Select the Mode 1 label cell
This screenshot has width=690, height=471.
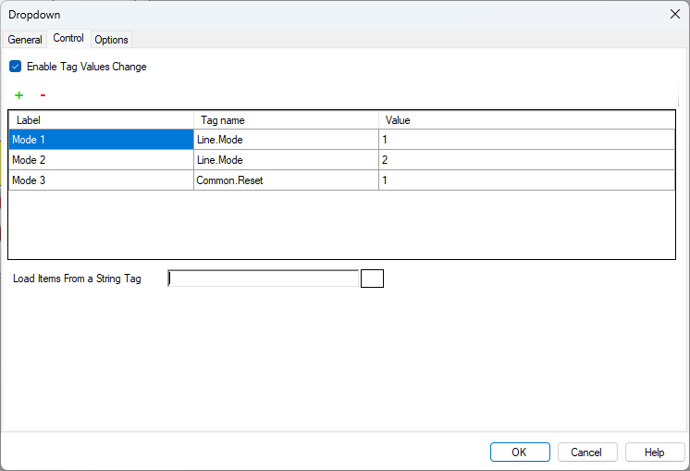click(x=101, y=139)
